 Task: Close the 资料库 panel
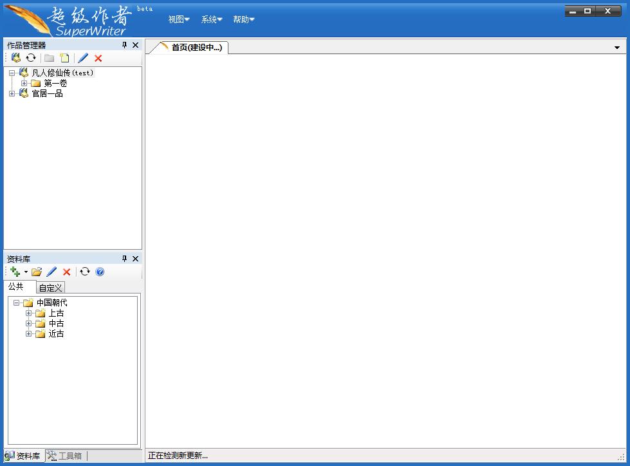point(135,259)
